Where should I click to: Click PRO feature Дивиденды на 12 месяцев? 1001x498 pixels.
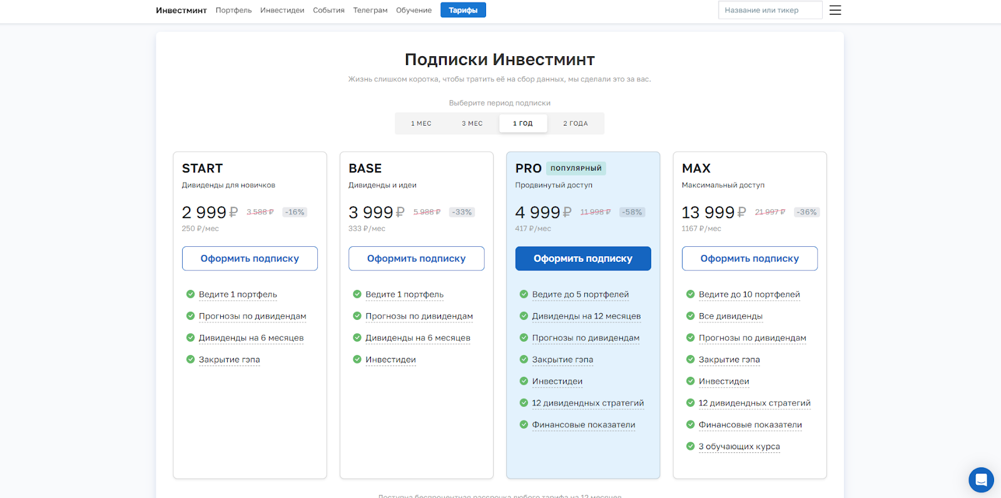coord(586,316)
